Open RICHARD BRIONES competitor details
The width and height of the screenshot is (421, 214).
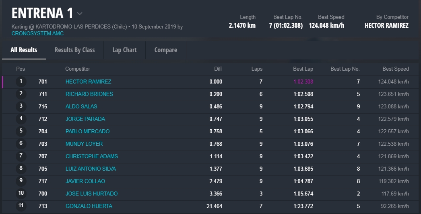(89, 94)
